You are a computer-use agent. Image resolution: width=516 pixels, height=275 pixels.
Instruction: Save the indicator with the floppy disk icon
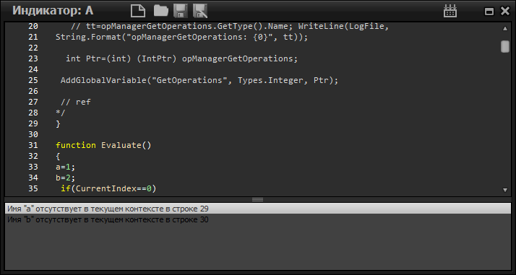pos(181,11)
